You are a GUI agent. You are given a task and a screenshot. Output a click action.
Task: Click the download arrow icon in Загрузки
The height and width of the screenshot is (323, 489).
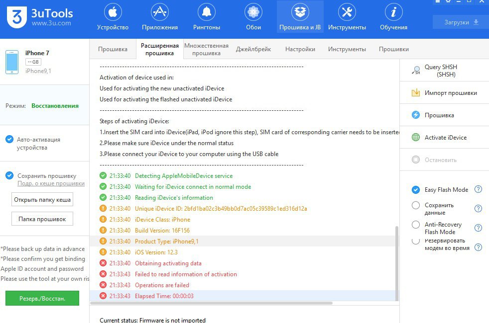pyautogui.click(x=476, y=22)
